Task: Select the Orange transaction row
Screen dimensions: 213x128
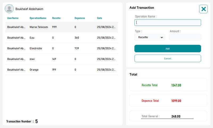Action: click(62, 70)
